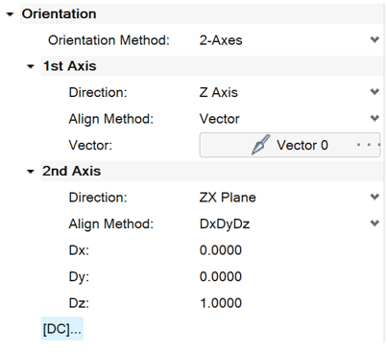
Task: Click the Dx value field
Action: pyautogui.click(x=221, y=250)
